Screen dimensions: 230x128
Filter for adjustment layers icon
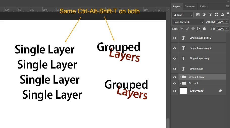204,15
